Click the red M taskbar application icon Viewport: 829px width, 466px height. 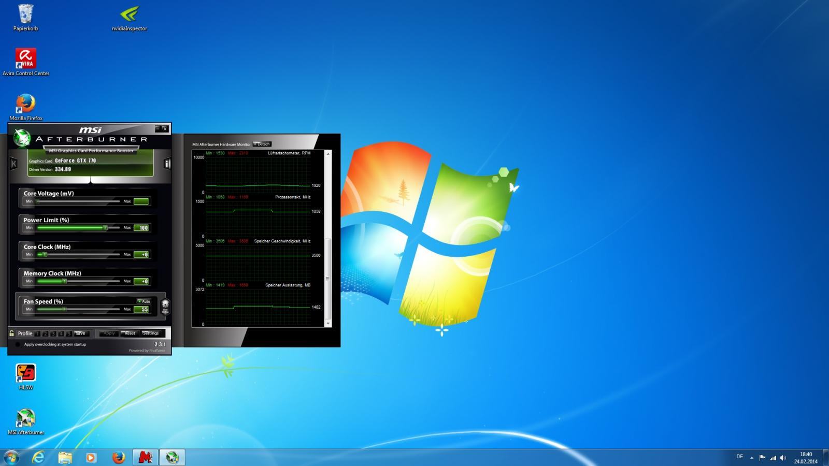[x=145, y=457]
